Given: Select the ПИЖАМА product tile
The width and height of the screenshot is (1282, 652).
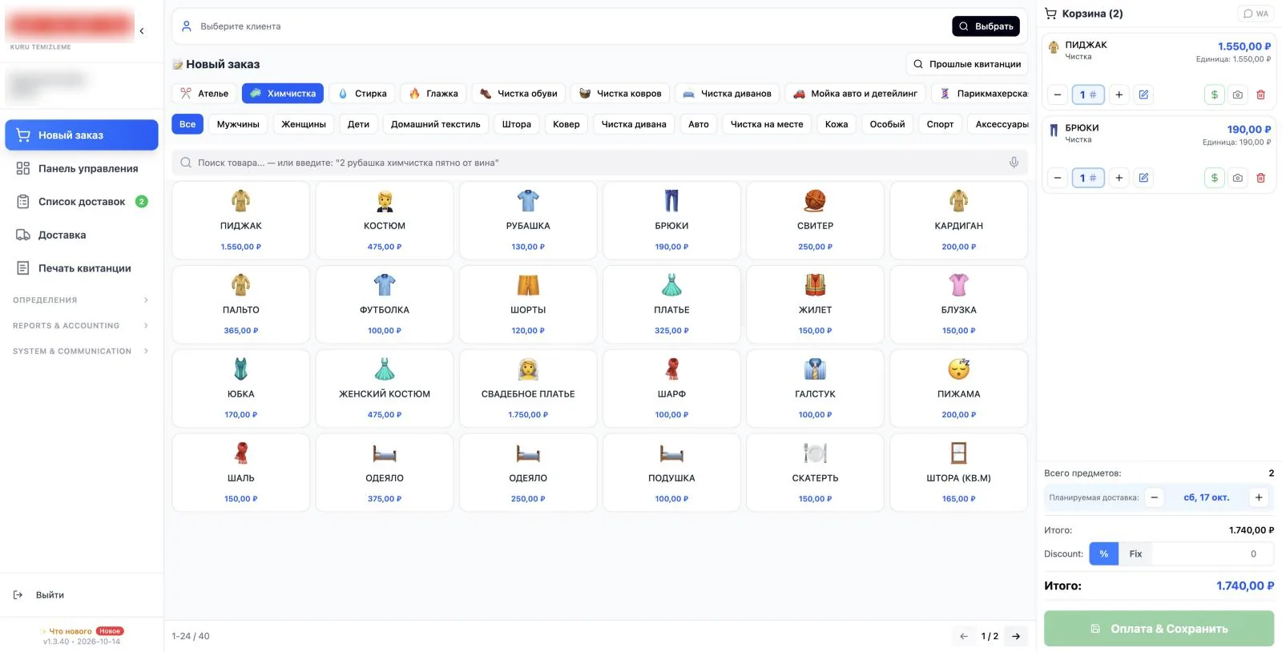Looking at the screenshot, I should [958, 388].
